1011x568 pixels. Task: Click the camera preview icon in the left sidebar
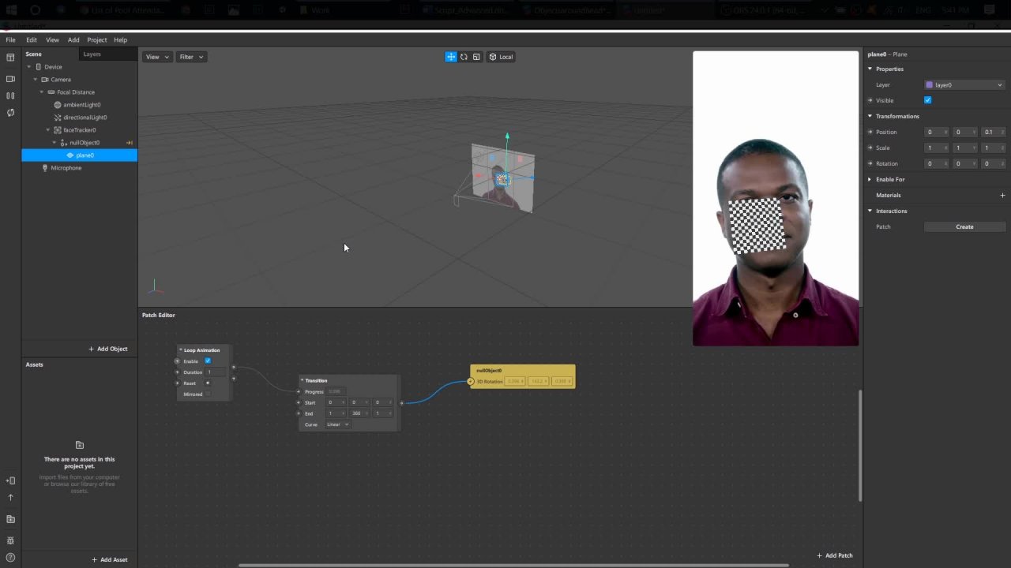click(10, 79)
